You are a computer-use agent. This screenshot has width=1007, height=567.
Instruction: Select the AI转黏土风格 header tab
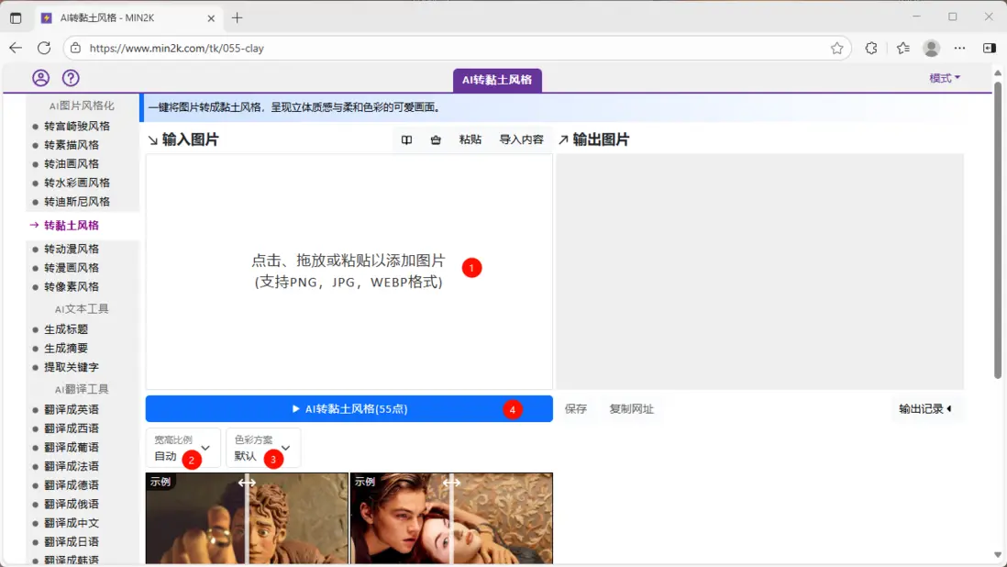pos(497,80)
